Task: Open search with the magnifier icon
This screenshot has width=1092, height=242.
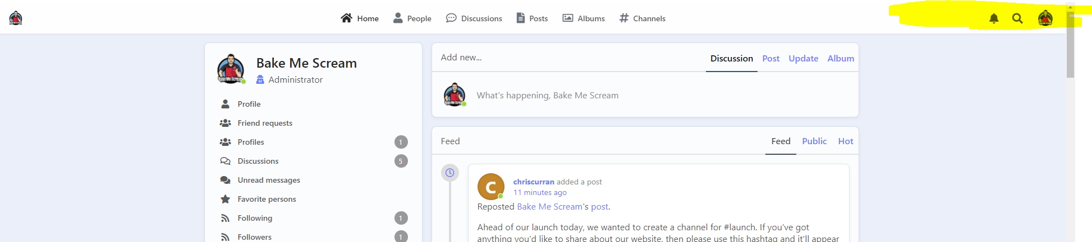Action: pos(1017,18)
